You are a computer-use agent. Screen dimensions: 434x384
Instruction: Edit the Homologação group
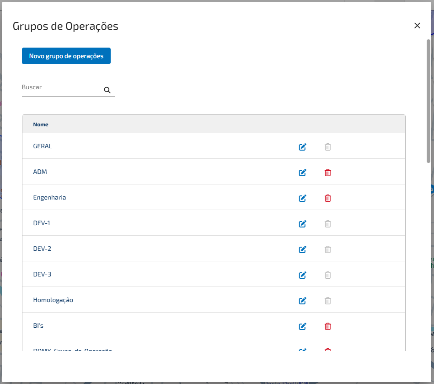pos(303,301)
